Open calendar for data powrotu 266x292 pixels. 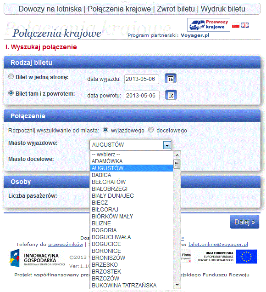(171, 95)
